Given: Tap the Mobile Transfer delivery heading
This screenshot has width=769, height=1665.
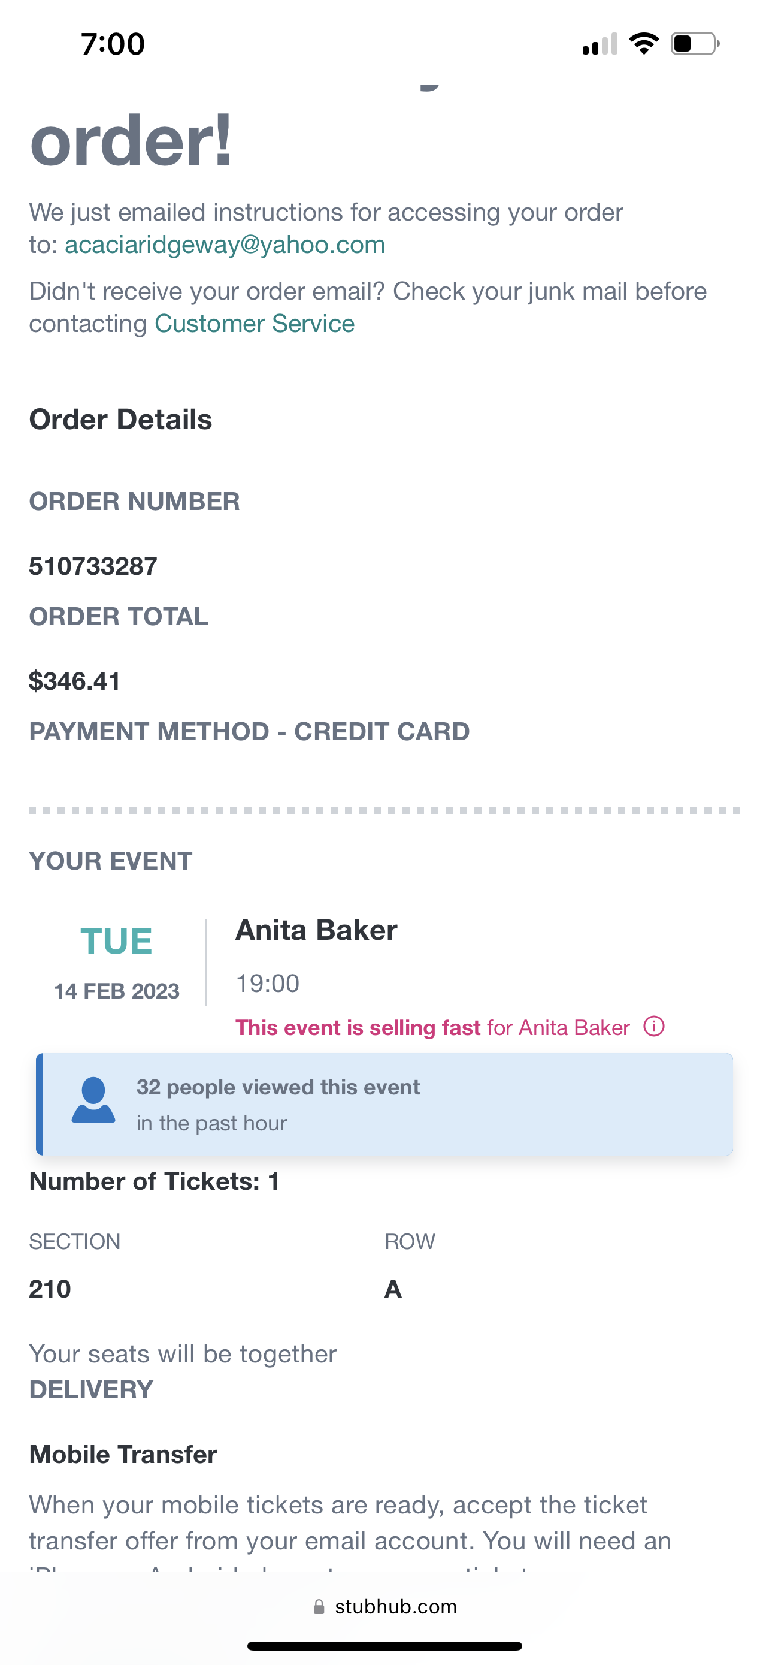Looking at the screenshot, I should coord(123,1454).
